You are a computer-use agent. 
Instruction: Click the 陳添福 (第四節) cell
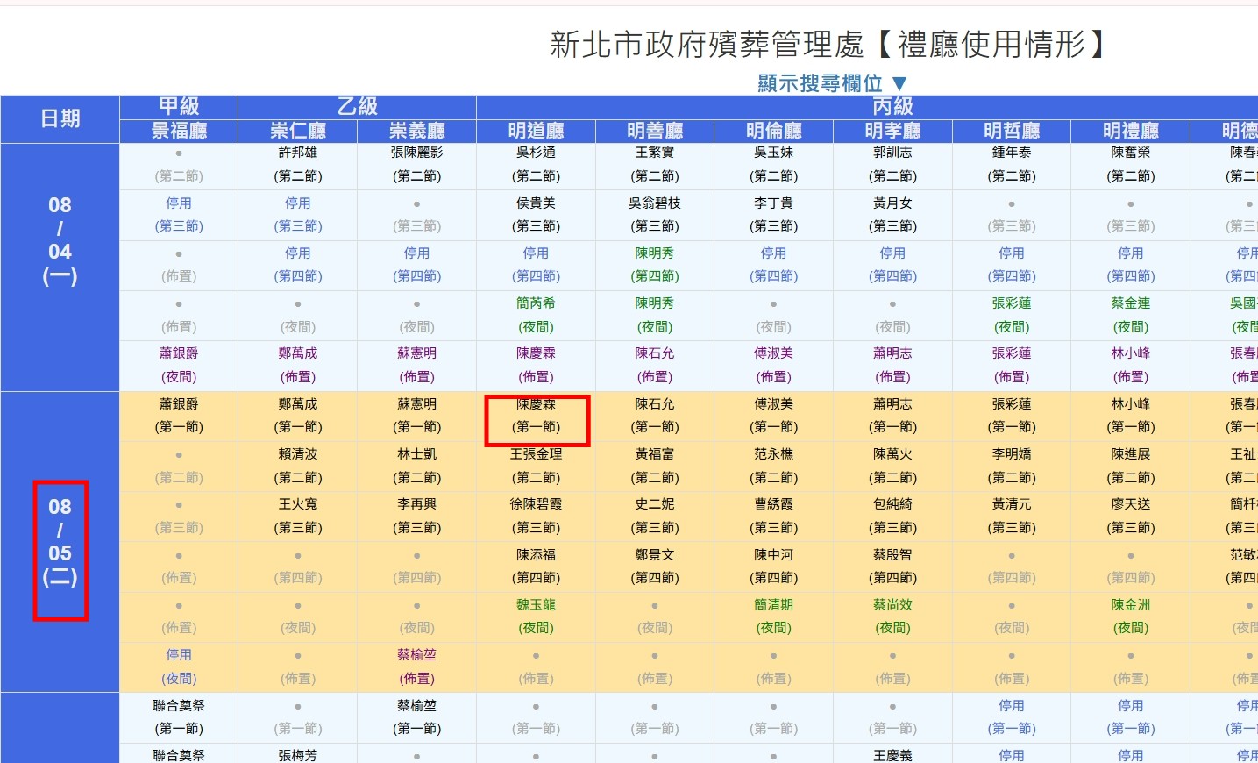537,567
